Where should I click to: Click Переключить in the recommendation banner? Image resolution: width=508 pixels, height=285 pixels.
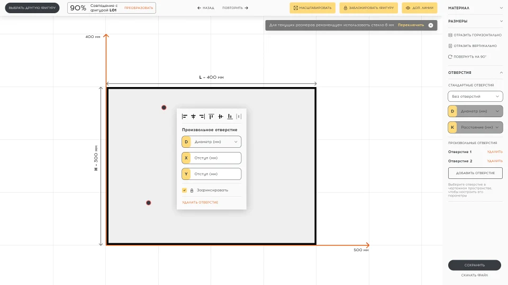pyautogui.click(x=411, y=25)
